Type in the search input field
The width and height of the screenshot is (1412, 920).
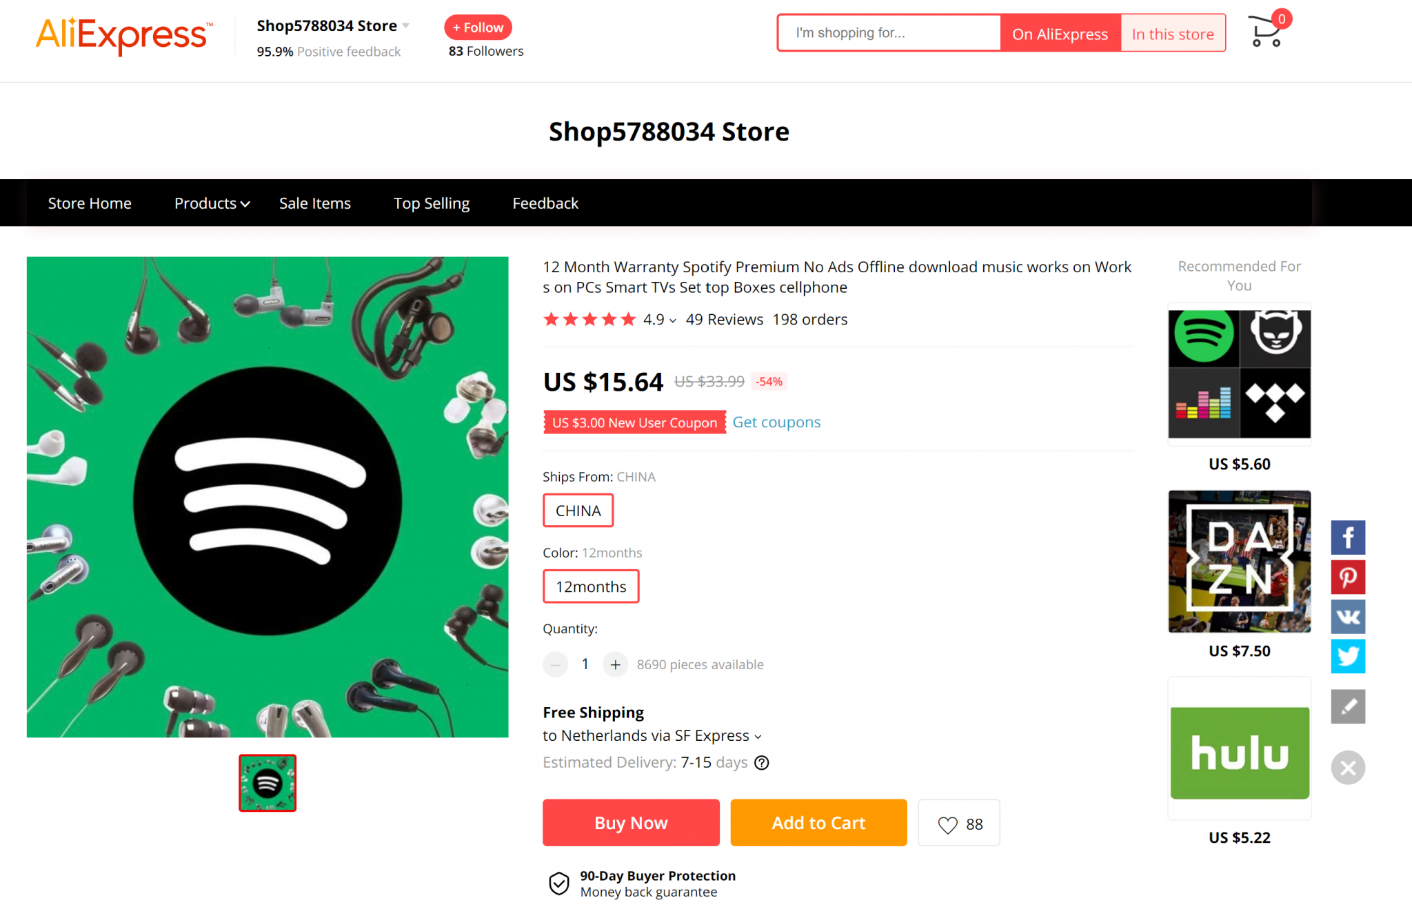889,33
